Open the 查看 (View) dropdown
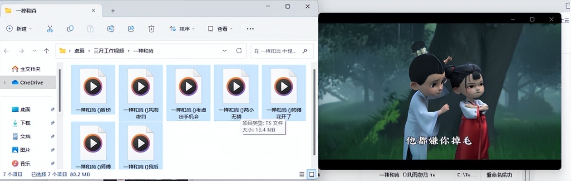Viewport: 571px width, 181px height. click(x=220, y=29)
